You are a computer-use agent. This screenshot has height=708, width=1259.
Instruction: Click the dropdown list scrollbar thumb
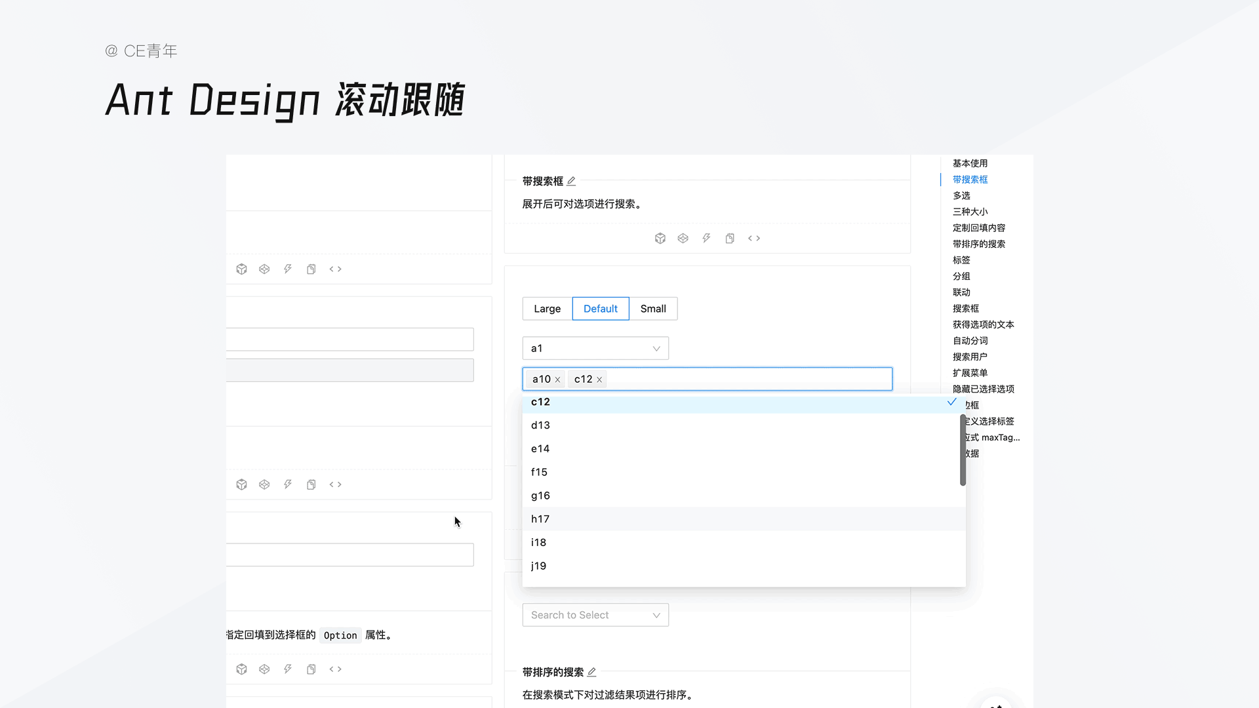click(963, 450)
